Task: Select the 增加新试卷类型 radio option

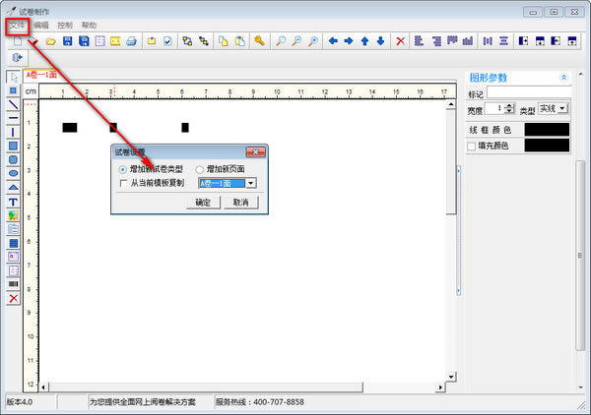Action: [x=122, y=169]
